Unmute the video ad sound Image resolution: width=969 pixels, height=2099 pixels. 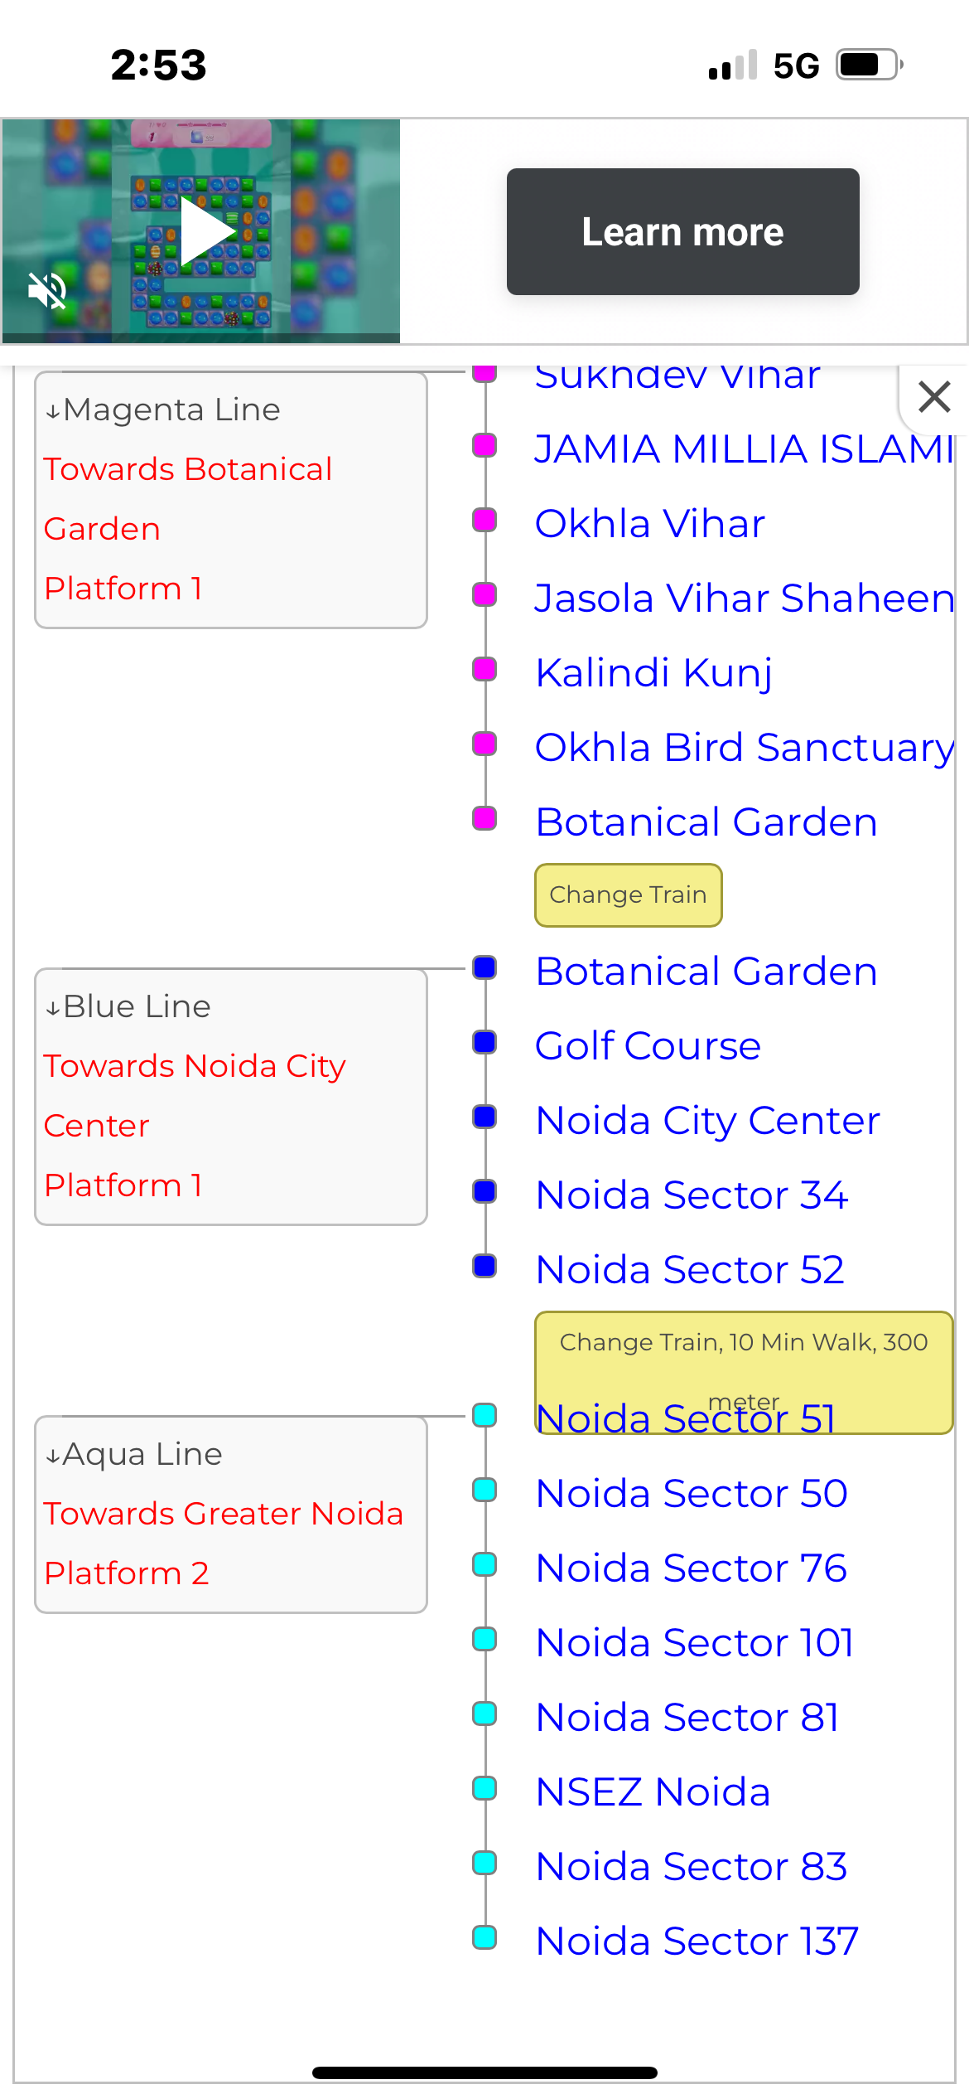click(47, 290)
